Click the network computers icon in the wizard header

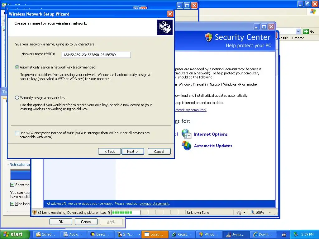[x=165, y=27]
